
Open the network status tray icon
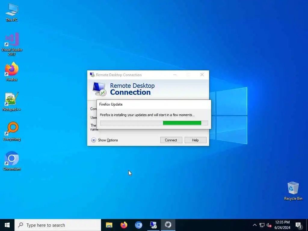(262, 225)
